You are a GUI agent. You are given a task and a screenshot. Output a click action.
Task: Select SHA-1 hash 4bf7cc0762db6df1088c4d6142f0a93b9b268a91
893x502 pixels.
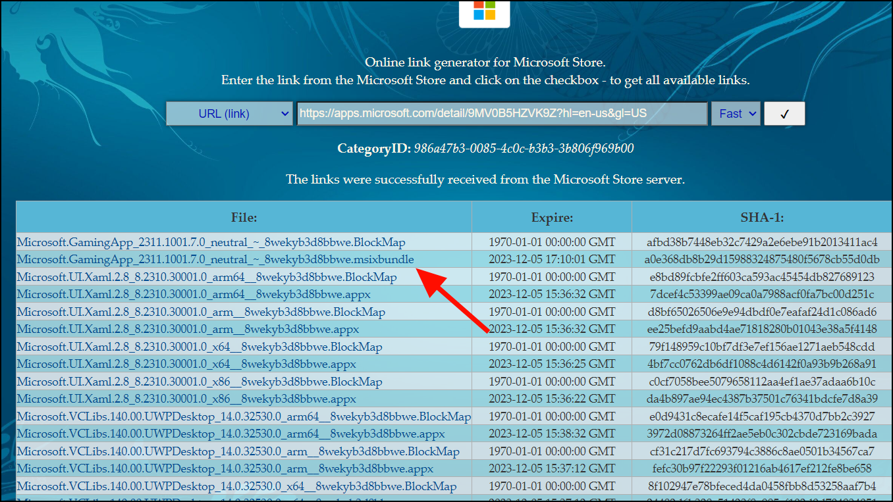click(762, 364)
